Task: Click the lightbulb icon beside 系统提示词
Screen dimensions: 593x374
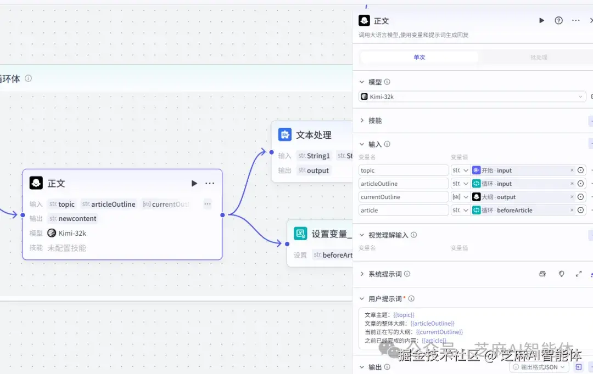Action: click(561, 274)
